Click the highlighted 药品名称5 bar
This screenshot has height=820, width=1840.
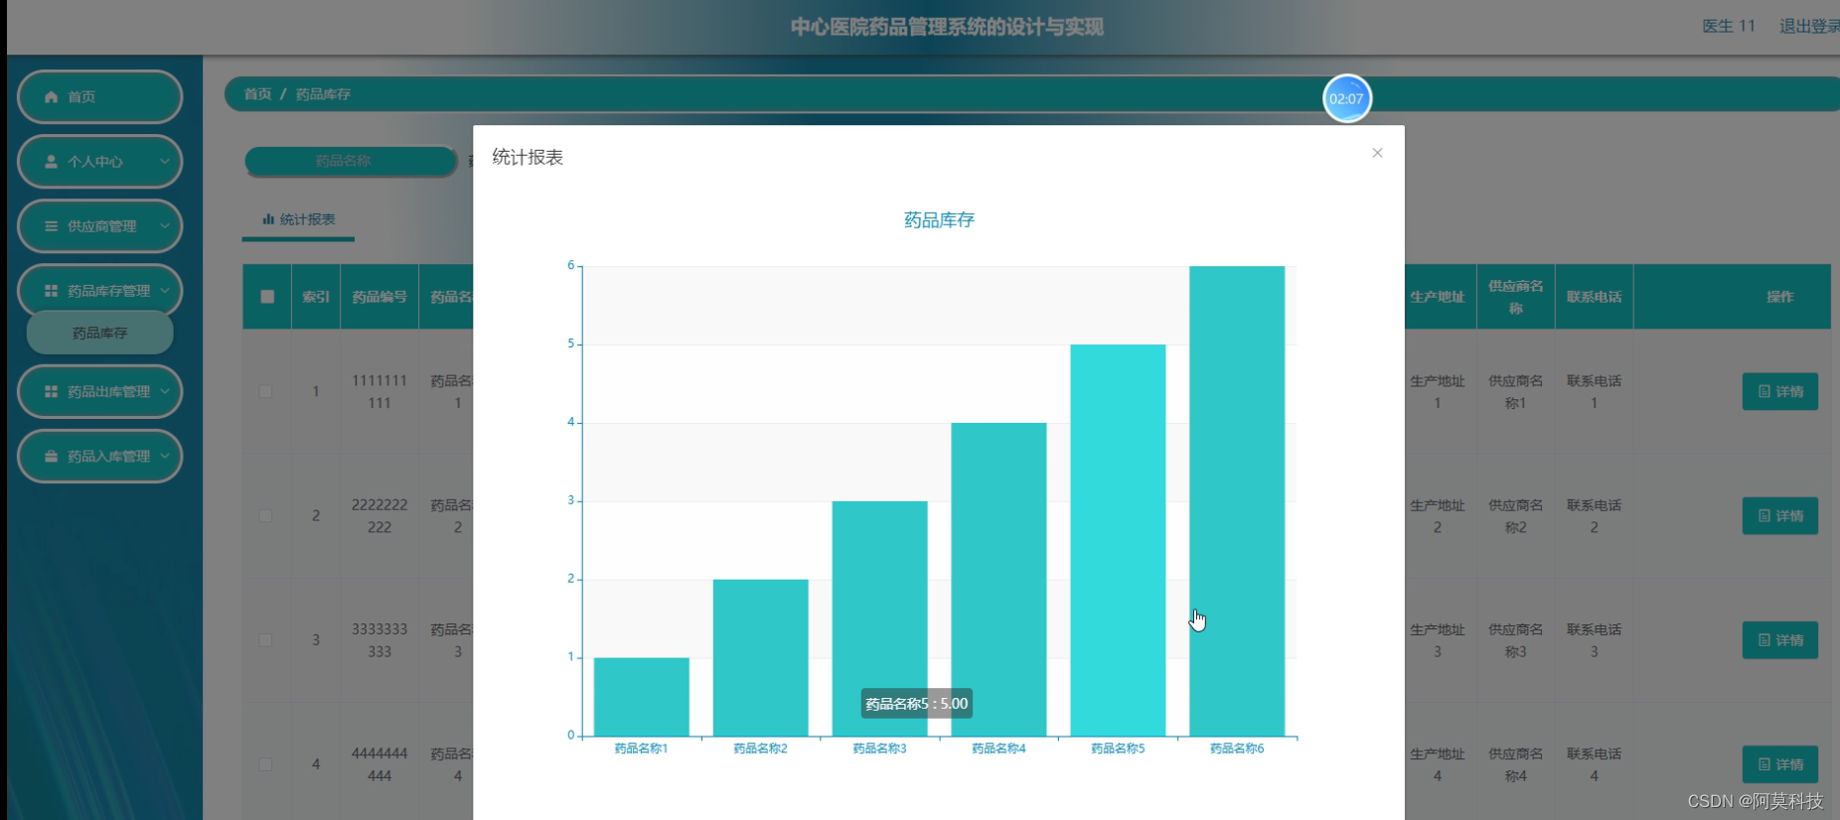pyautogui.click(x=1118, y=540)
